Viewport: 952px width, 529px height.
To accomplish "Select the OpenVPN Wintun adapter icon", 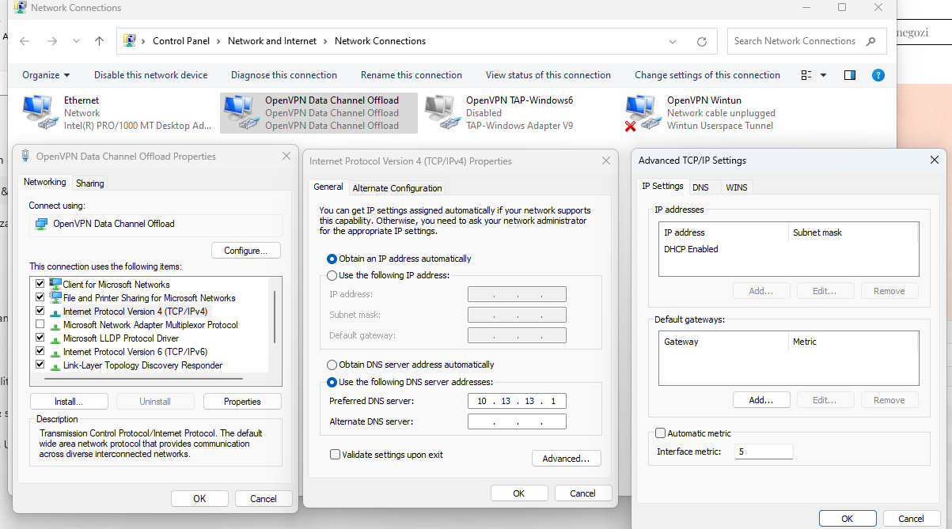I will pyautogui.click(x=642, y=112).
